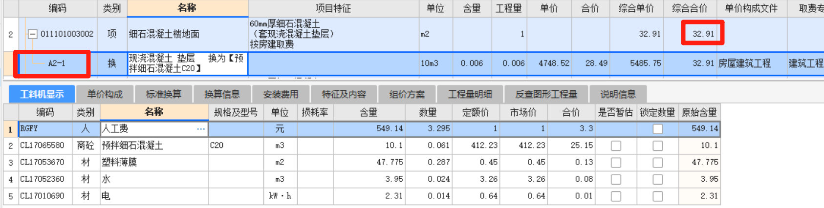The width and height of the screenshot is (824, 208).
Task: Select material code CL17010690
Action: [42, 196]
